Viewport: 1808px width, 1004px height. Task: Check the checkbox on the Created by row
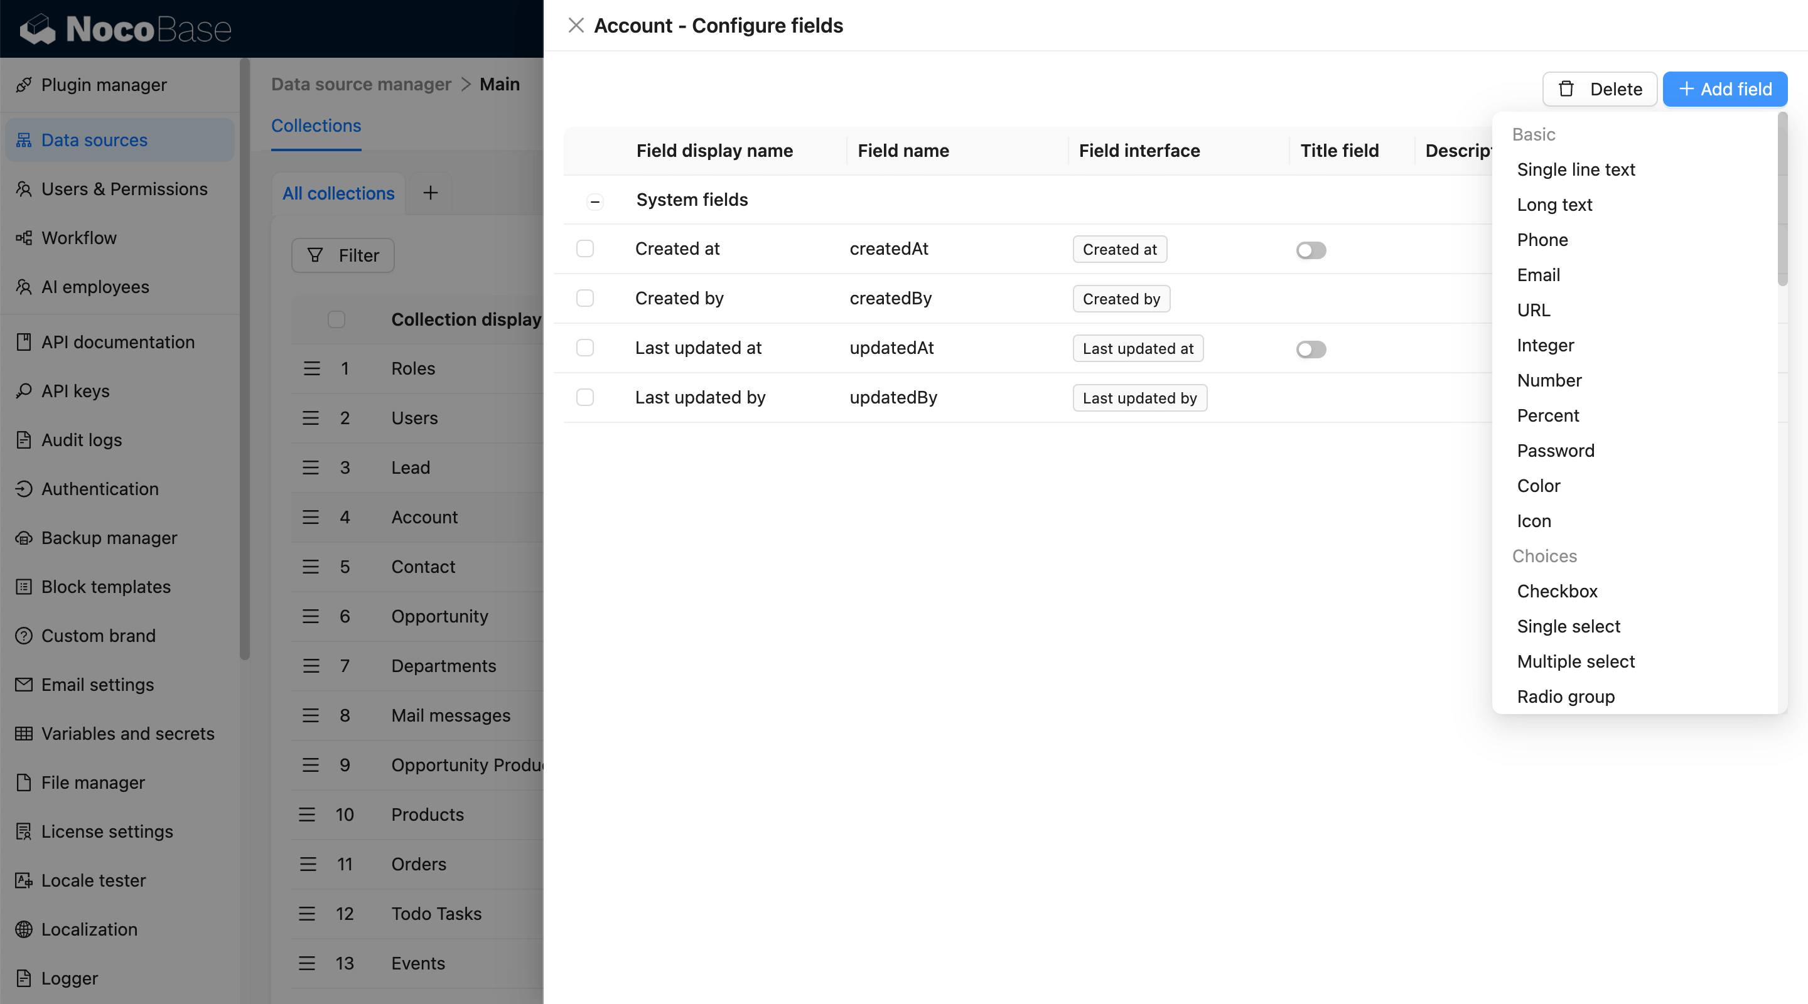tap(584, 297)
